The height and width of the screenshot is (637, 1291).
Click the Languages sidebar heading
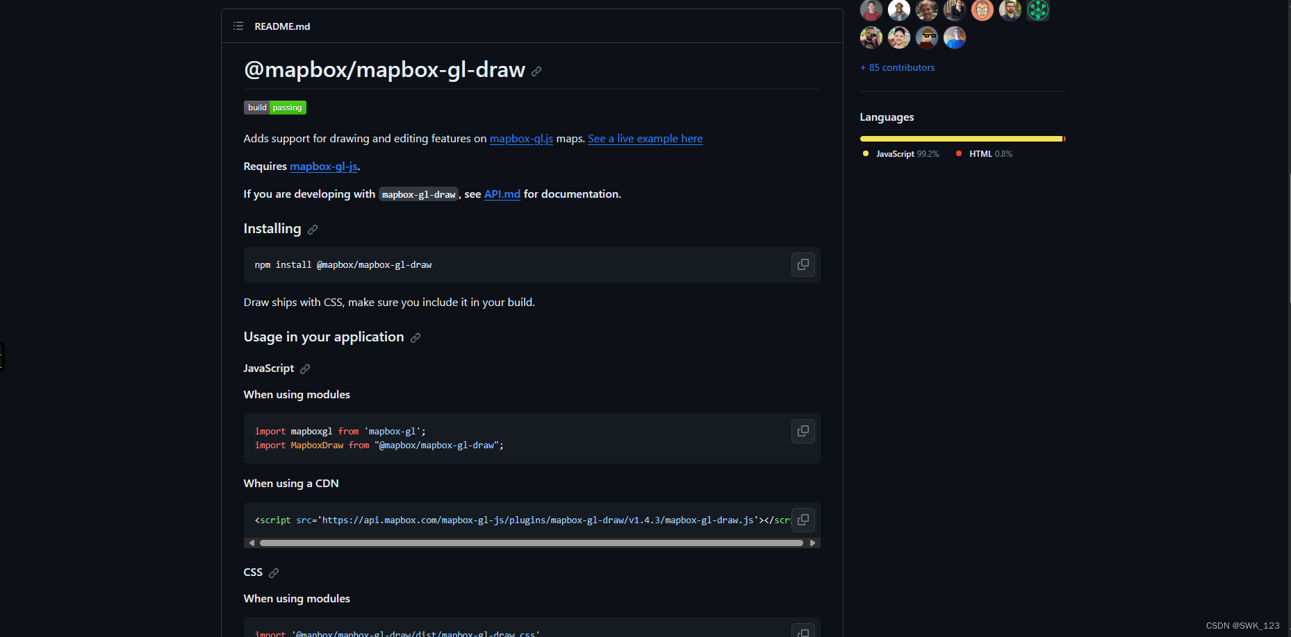coord(887,117)
